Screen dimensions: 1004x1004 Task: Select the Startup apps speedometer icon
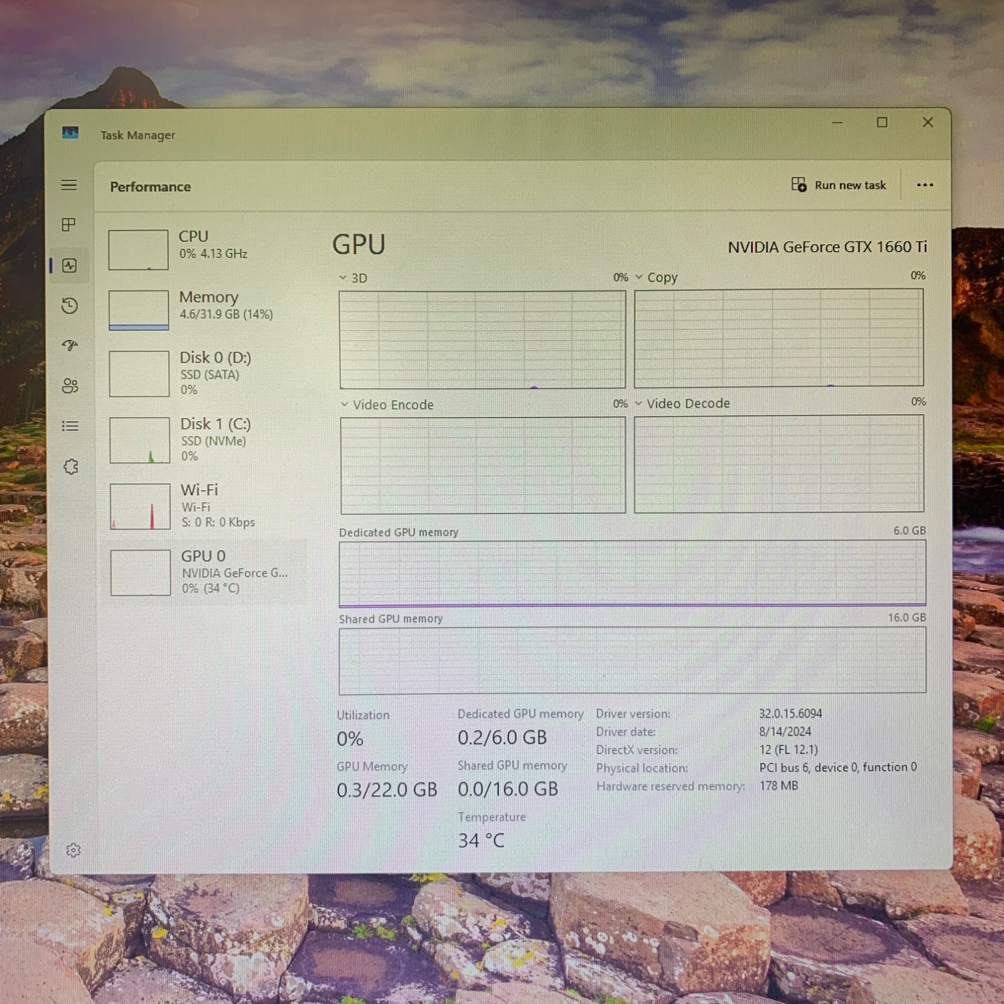tap(69, 345)
